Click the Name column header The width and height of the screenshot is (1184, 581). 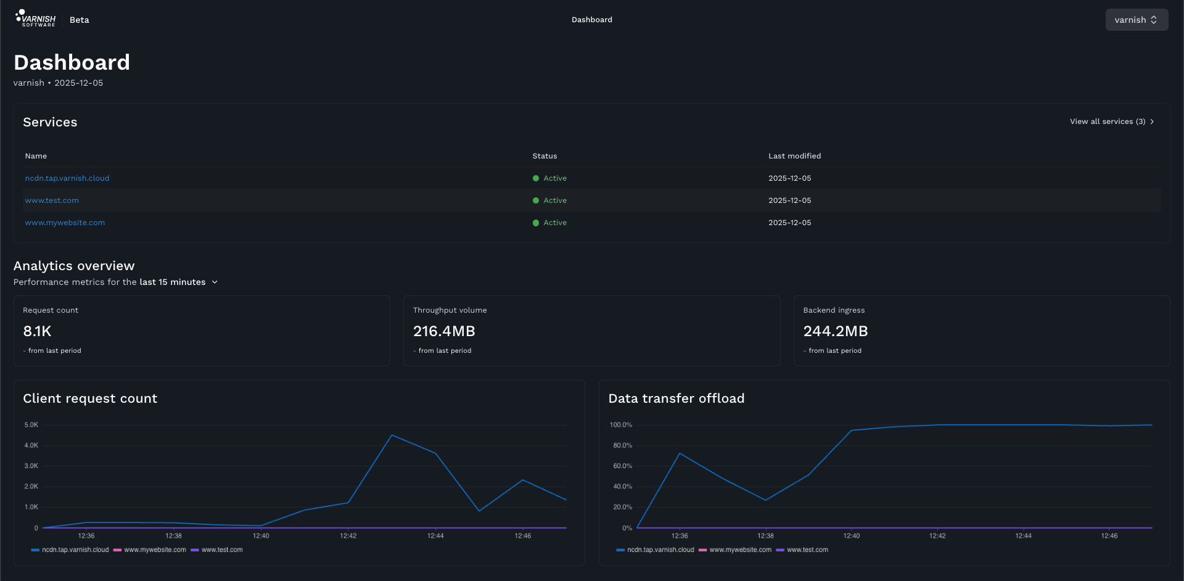point(36,156)
